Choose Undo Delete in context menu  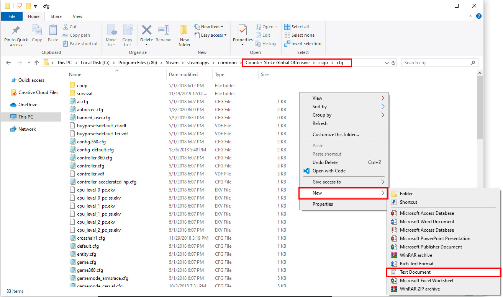point(344,162)
